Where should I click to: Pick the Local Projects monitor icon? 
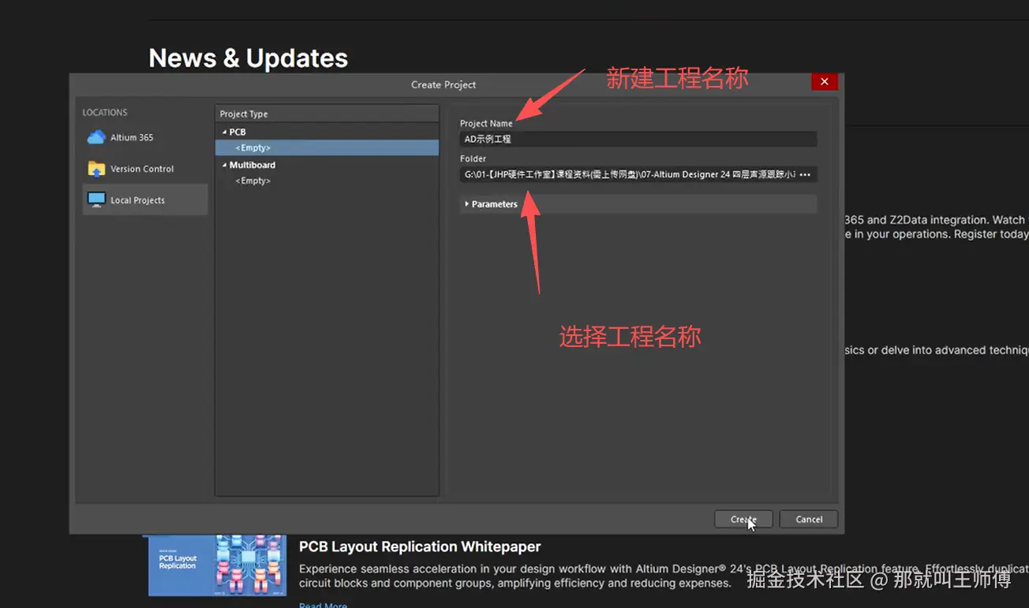(x=96, y=200)
